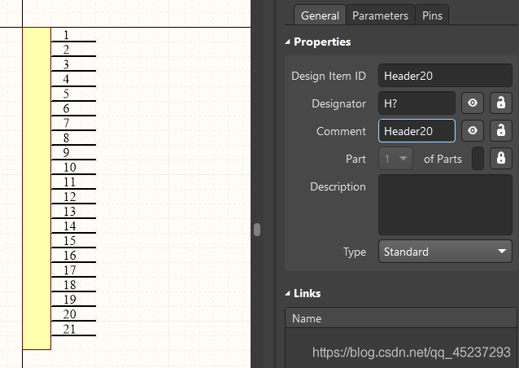Open the Parameters tab
Screen dimensions: 519x368
pos(380,15)
